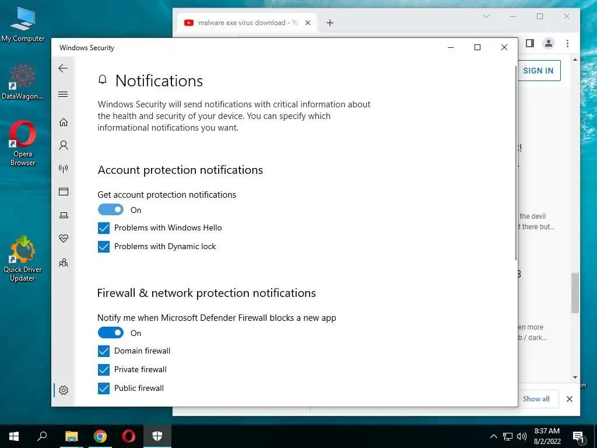
Task: Open Chrome profile avatar icon
Action: (549, 43)
